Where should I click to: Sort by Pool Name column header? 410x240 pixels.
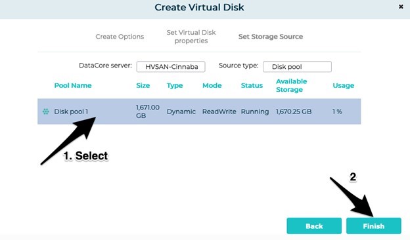click(x=73, y=85)
